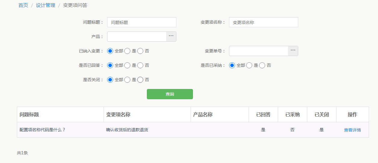This screenshot has width=378, height=163.
Task: Select 否 for 是否已采纳
Action: (262, 65)
